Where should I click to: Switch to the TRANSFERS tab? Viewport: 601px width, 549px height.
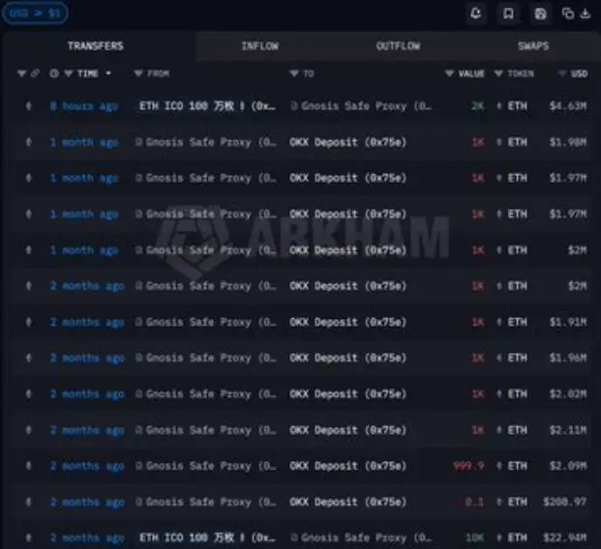(96, 46)
